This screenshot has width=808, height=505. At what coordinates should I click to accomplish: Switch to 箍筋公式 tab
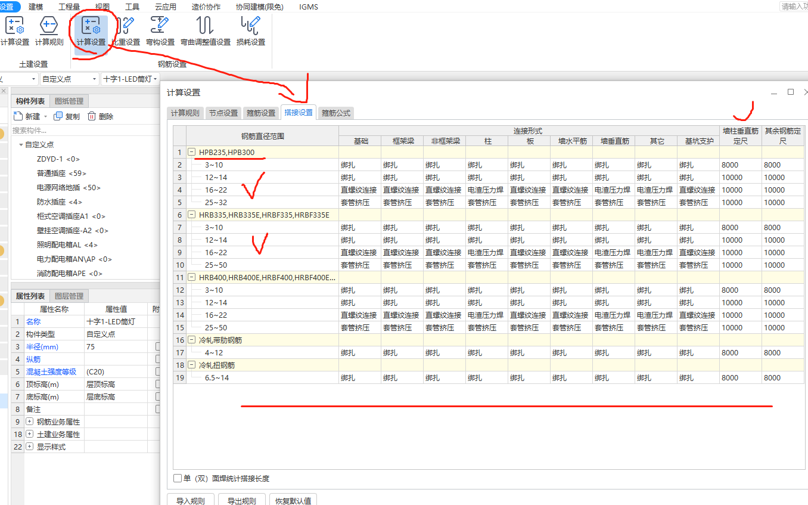(336, 113)
